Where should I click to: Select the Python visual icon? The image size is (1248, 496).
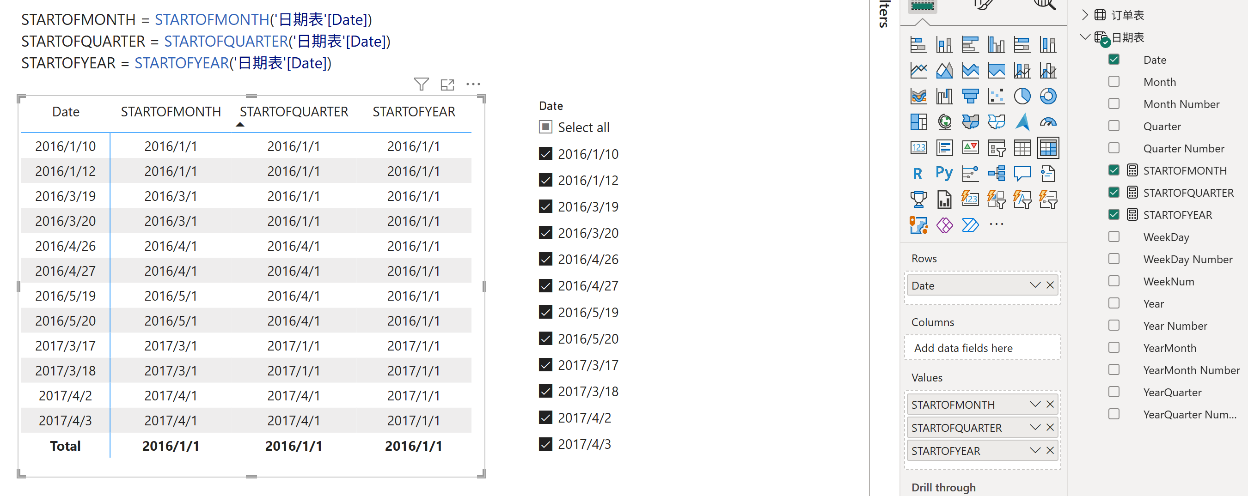pos(944,173)
